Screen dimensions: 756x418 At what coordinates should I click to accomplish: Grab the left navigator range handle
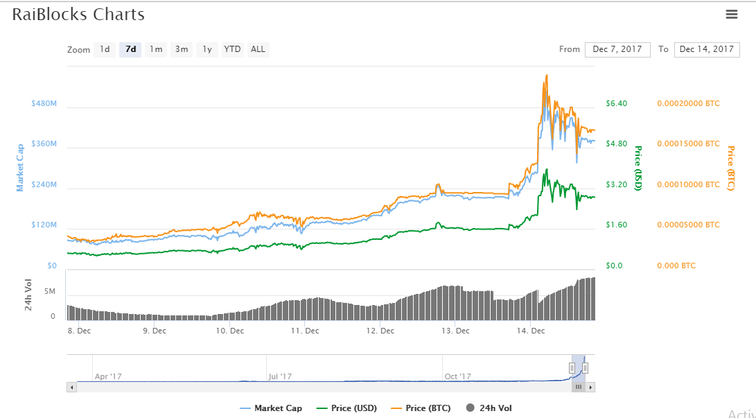click(572, 368)
